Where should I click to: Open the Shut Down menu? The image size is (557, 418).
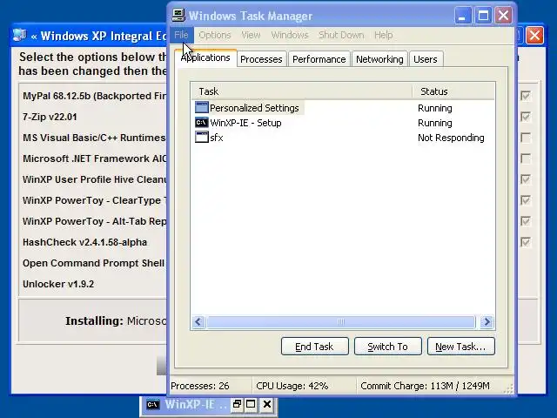[x=341, y=35]
